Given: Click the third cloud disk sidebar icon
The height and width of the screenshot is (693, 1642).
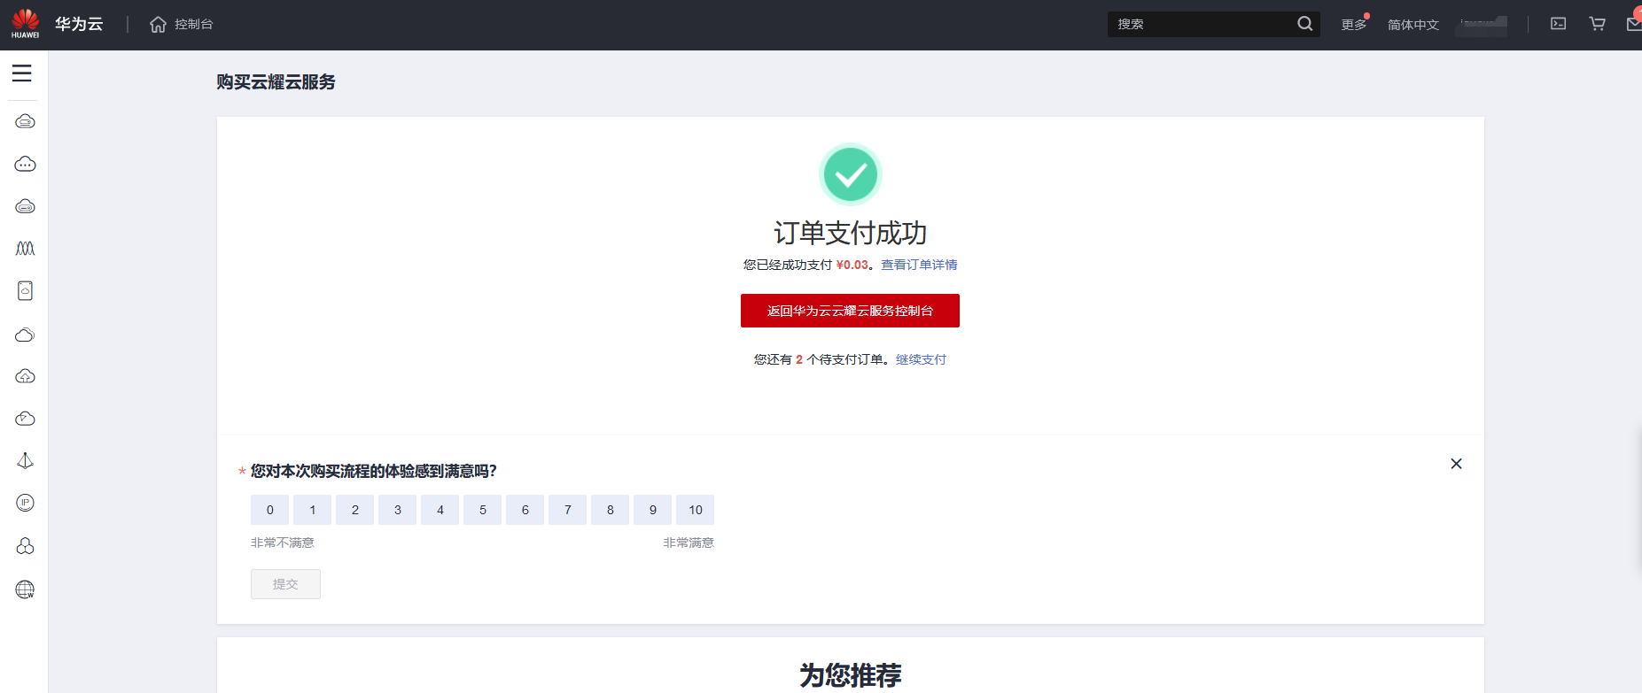Looking at the screenshot, I should 25,206.
